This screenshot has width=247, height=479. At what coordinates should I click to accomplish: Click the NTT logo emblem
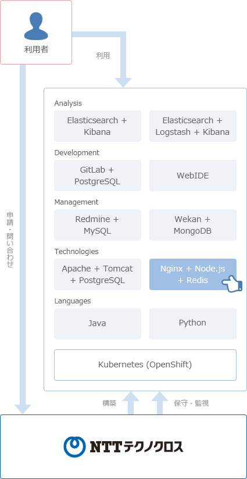click(x=74, y=446)
